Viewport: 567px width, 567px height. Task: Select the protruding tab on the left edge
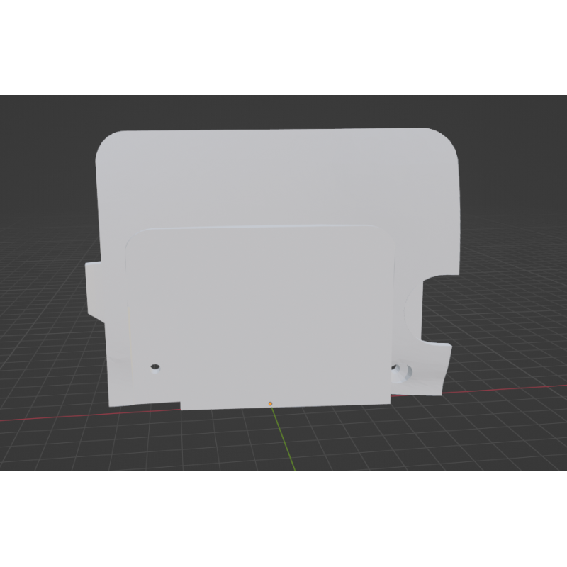pos(94,291)
